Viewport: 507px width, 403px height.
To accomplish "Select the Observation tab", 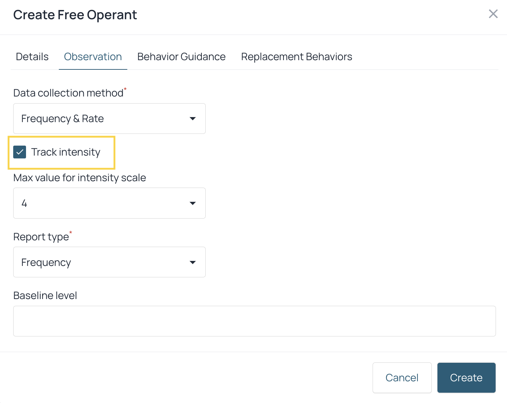I will [93, 57].
